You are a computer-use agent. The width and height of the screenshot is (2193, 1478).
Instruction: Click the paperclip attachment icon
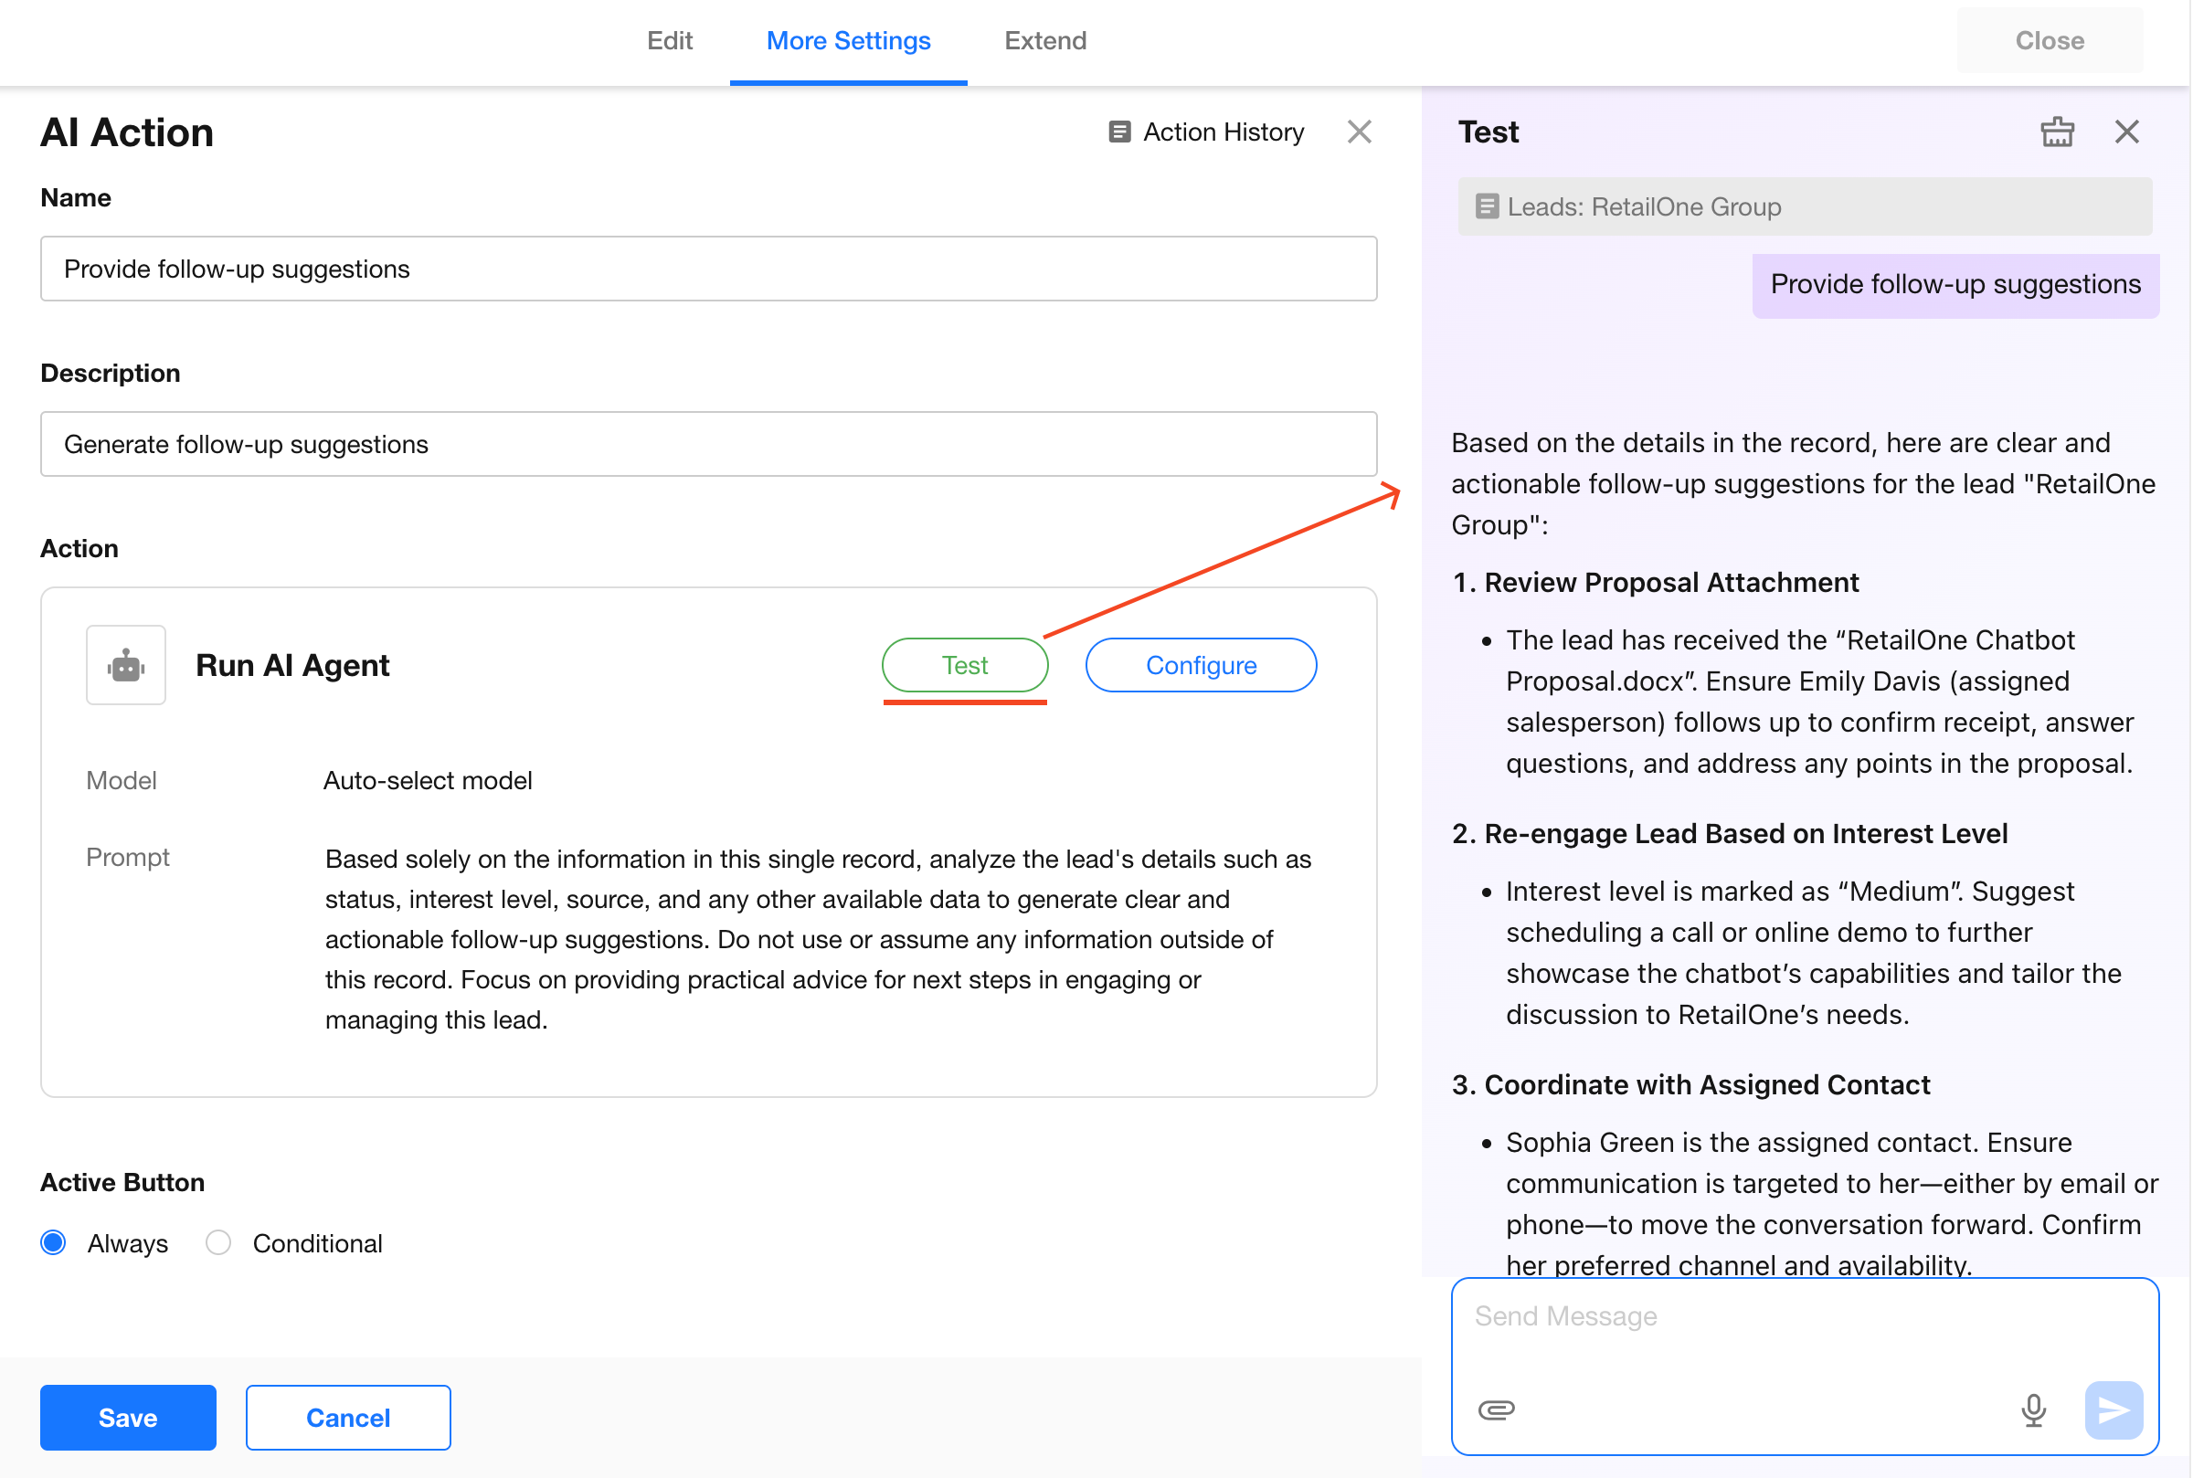point(1496,1409)
